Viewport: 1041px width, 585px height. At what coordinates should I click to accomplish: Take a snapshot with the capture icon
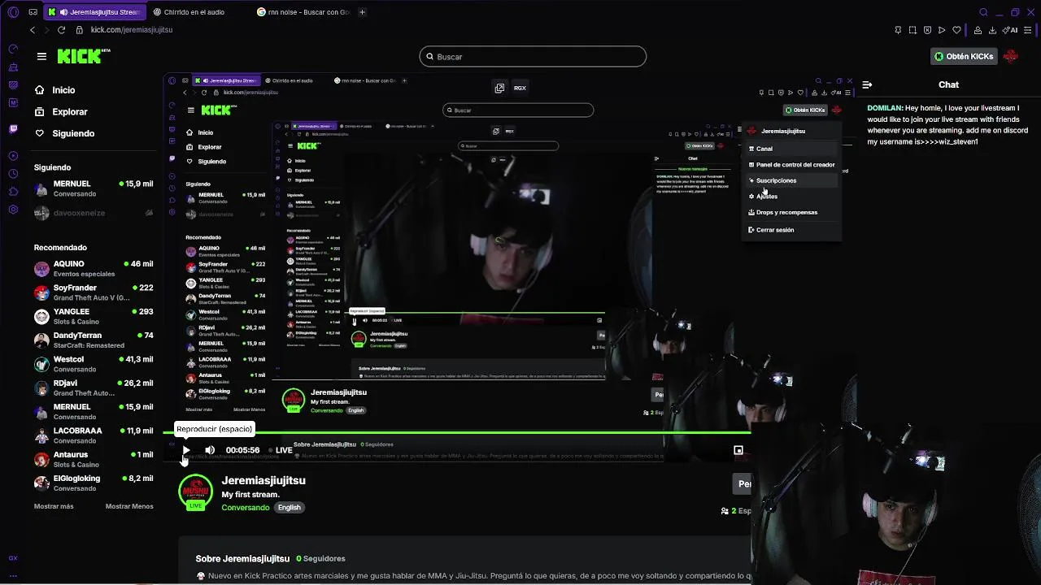[x=913, y=30]
